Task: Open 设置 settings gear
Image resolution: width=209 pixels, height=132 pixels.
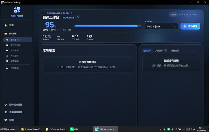Action: (11, 120)
